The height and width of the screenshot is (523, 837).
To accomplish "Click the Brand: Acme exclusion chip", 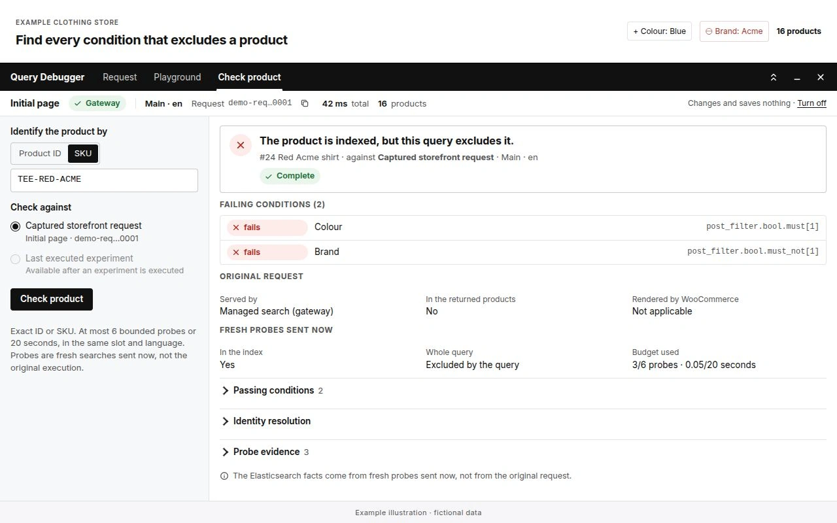I will 734,31.
